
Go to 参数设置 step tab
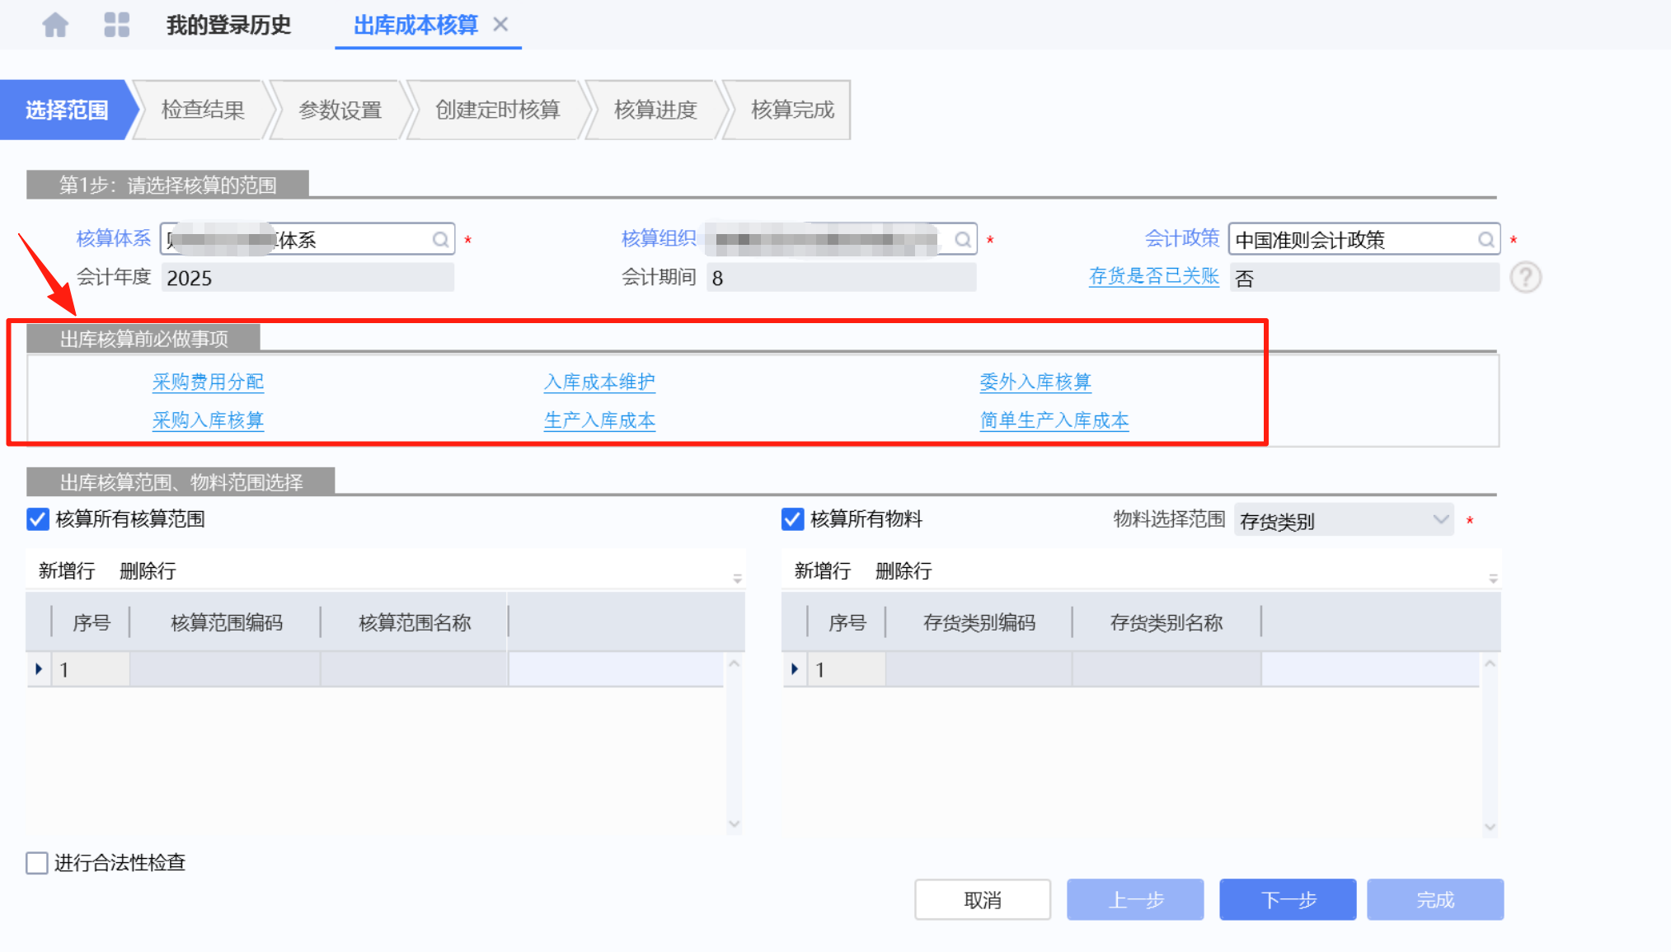(x=340, y=110)
